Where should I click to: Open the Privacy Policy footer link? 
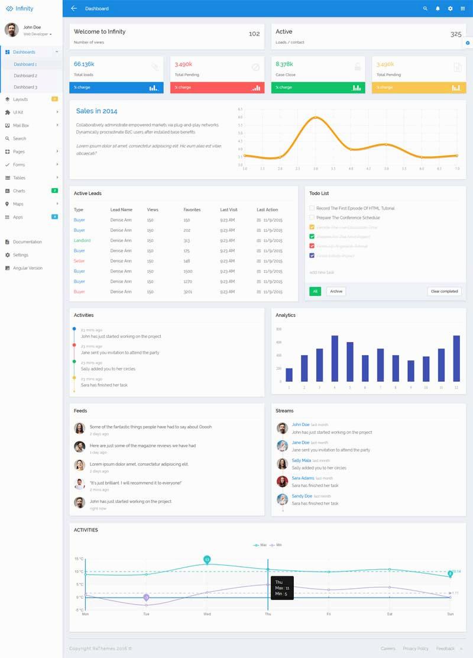coord(416,649)
